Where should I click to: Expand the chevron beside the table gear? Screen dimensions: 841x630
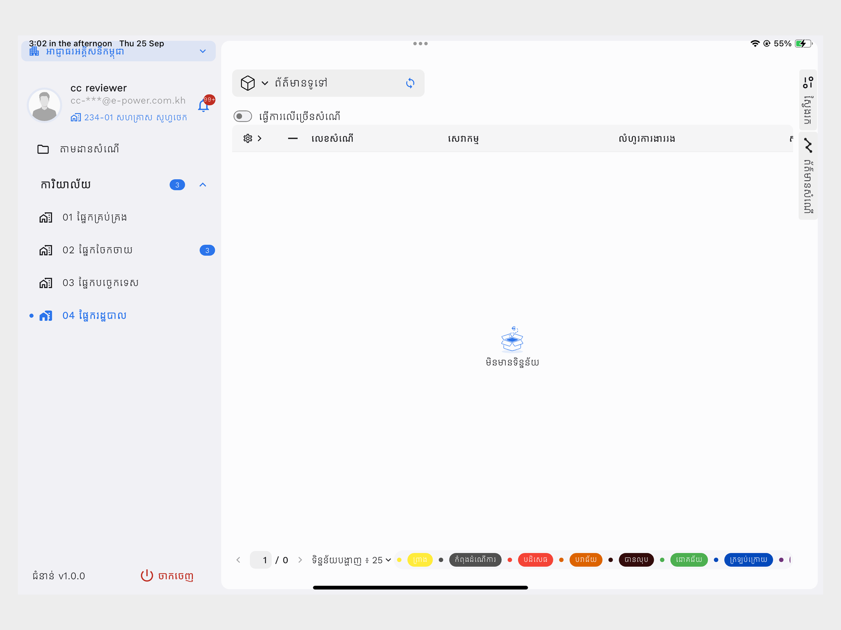click(x=260, y=138)
